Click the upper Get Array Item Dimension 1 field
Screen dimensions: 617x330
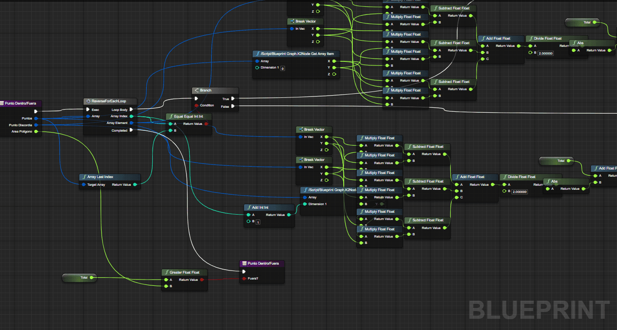pyautogui.click(x=282, y=69)
